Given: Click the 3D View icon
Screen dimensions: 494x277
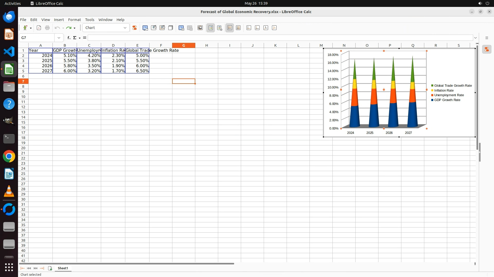Looking at the screenshot, I should [x=171, y=28].
